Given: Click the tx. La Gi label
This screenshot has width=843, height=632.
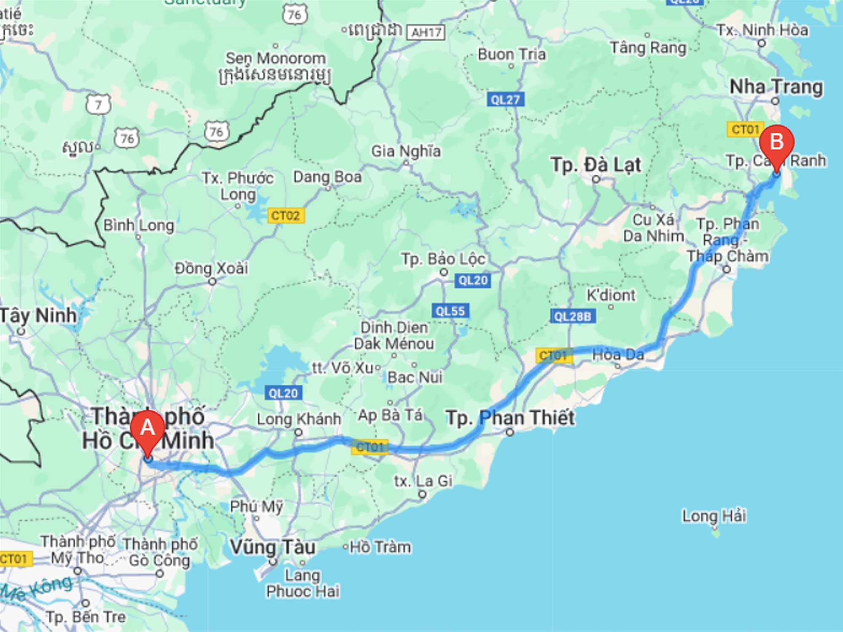Looking at the screenshot, I should [423, 481].
